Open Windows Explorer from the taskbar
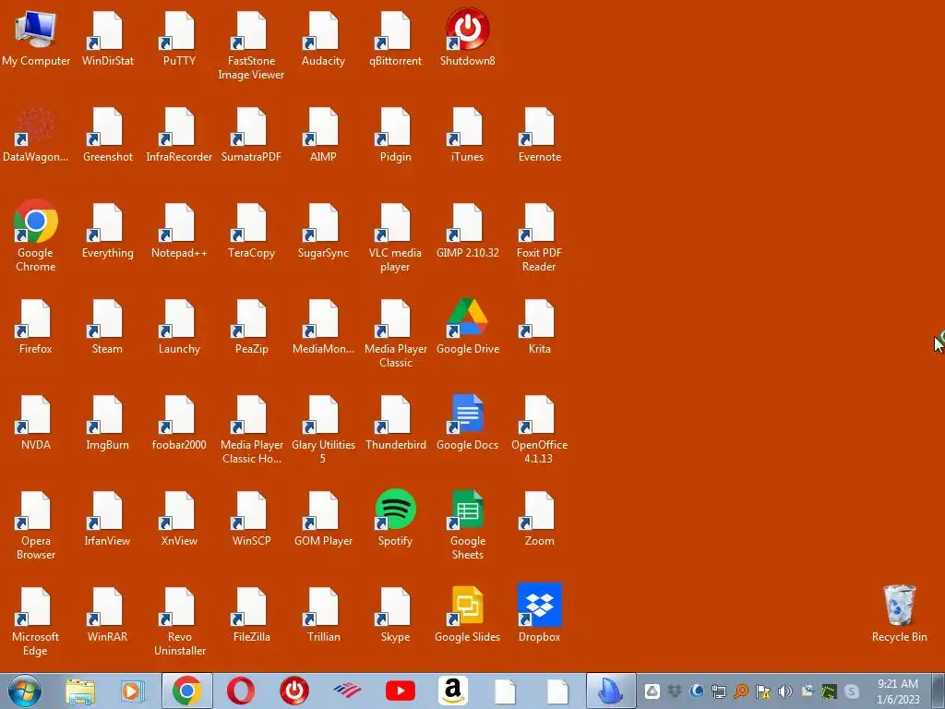Viewport: 945px width, 709px height. 80,691
